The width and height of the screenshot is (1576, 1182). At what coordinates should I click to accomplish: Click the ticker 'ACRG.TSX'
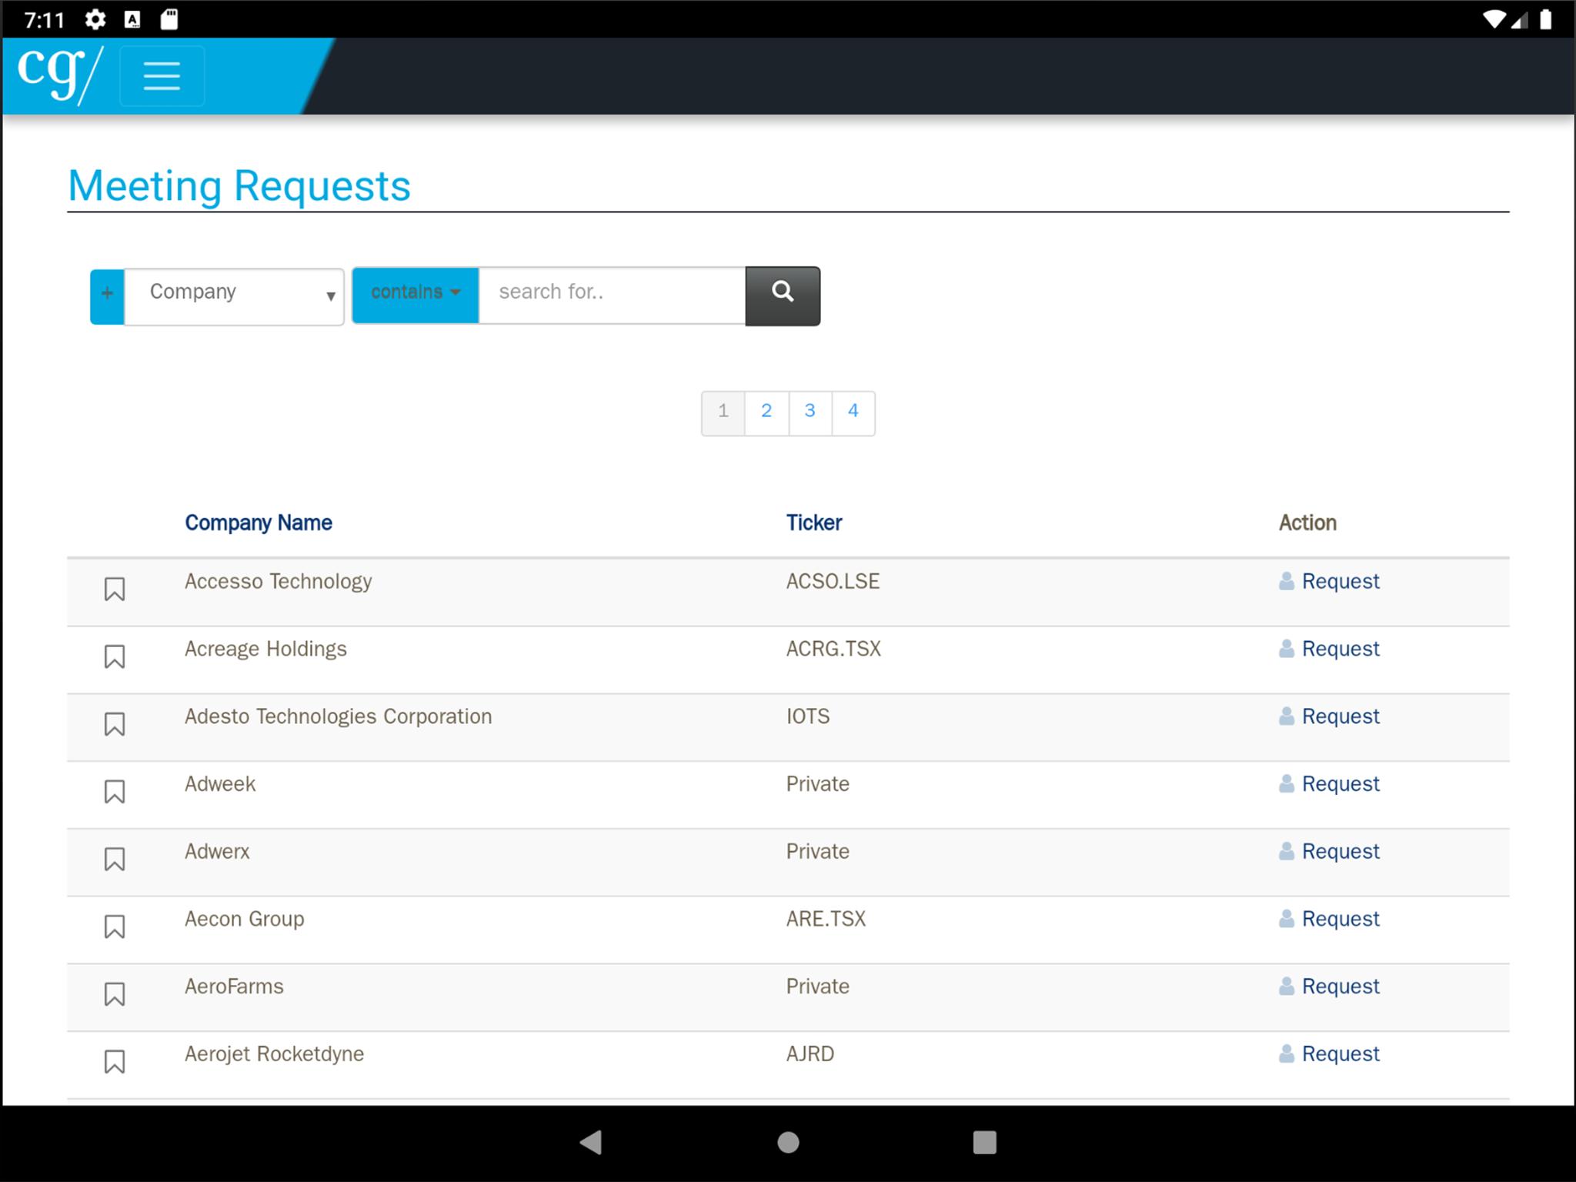click(x=833, y=649)
